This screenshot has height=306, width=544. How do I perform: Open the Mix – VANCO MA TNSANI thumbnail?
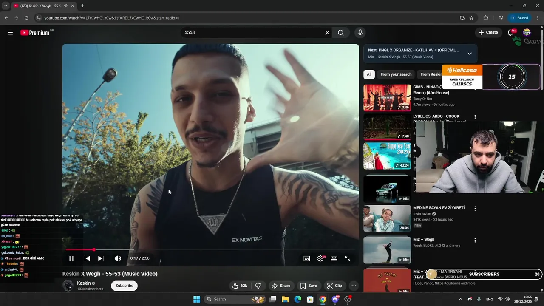point(387,280)
